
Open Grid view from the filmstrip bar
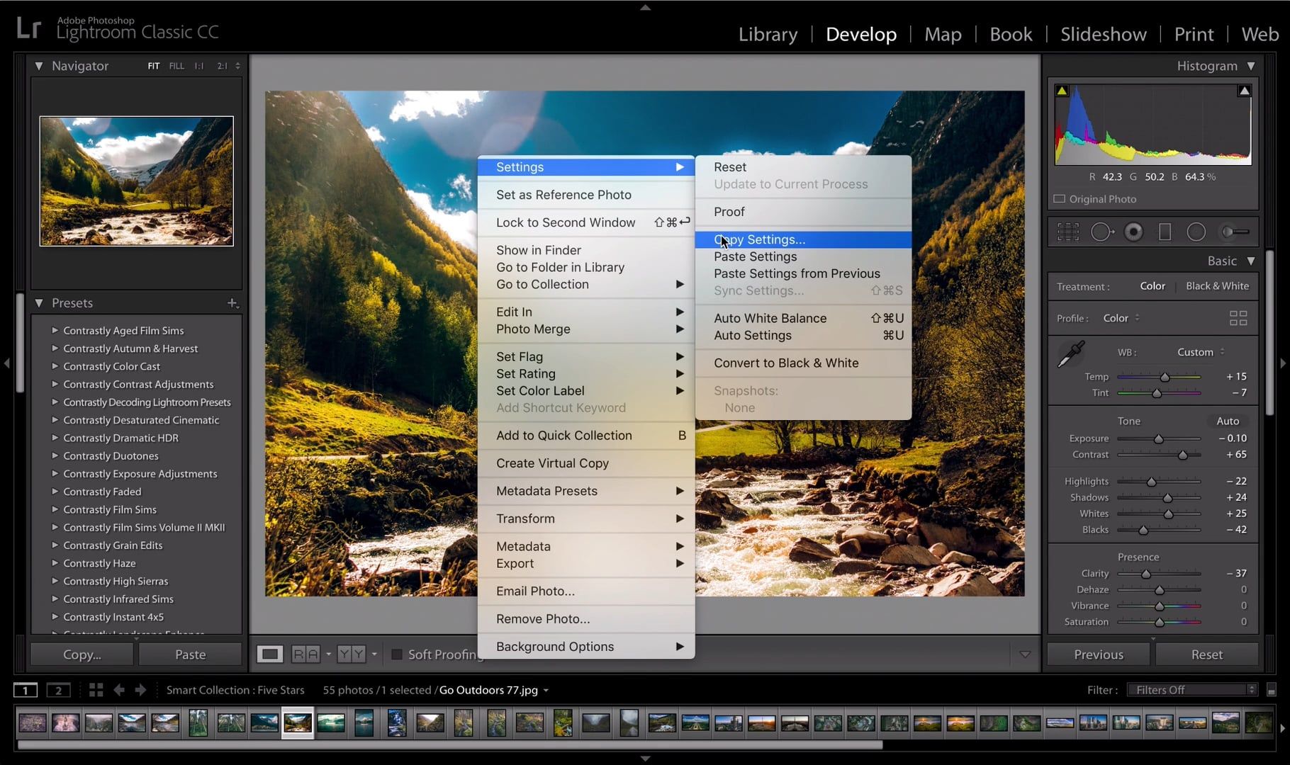96,690
